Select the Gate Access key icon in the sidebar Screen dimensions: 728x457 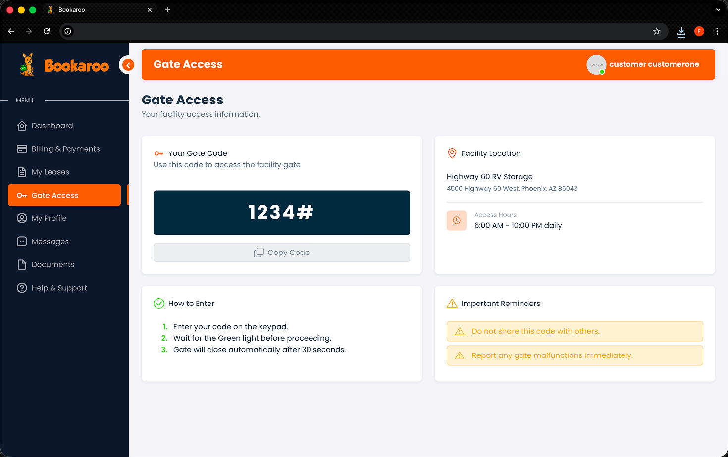[x=22, y=195]
